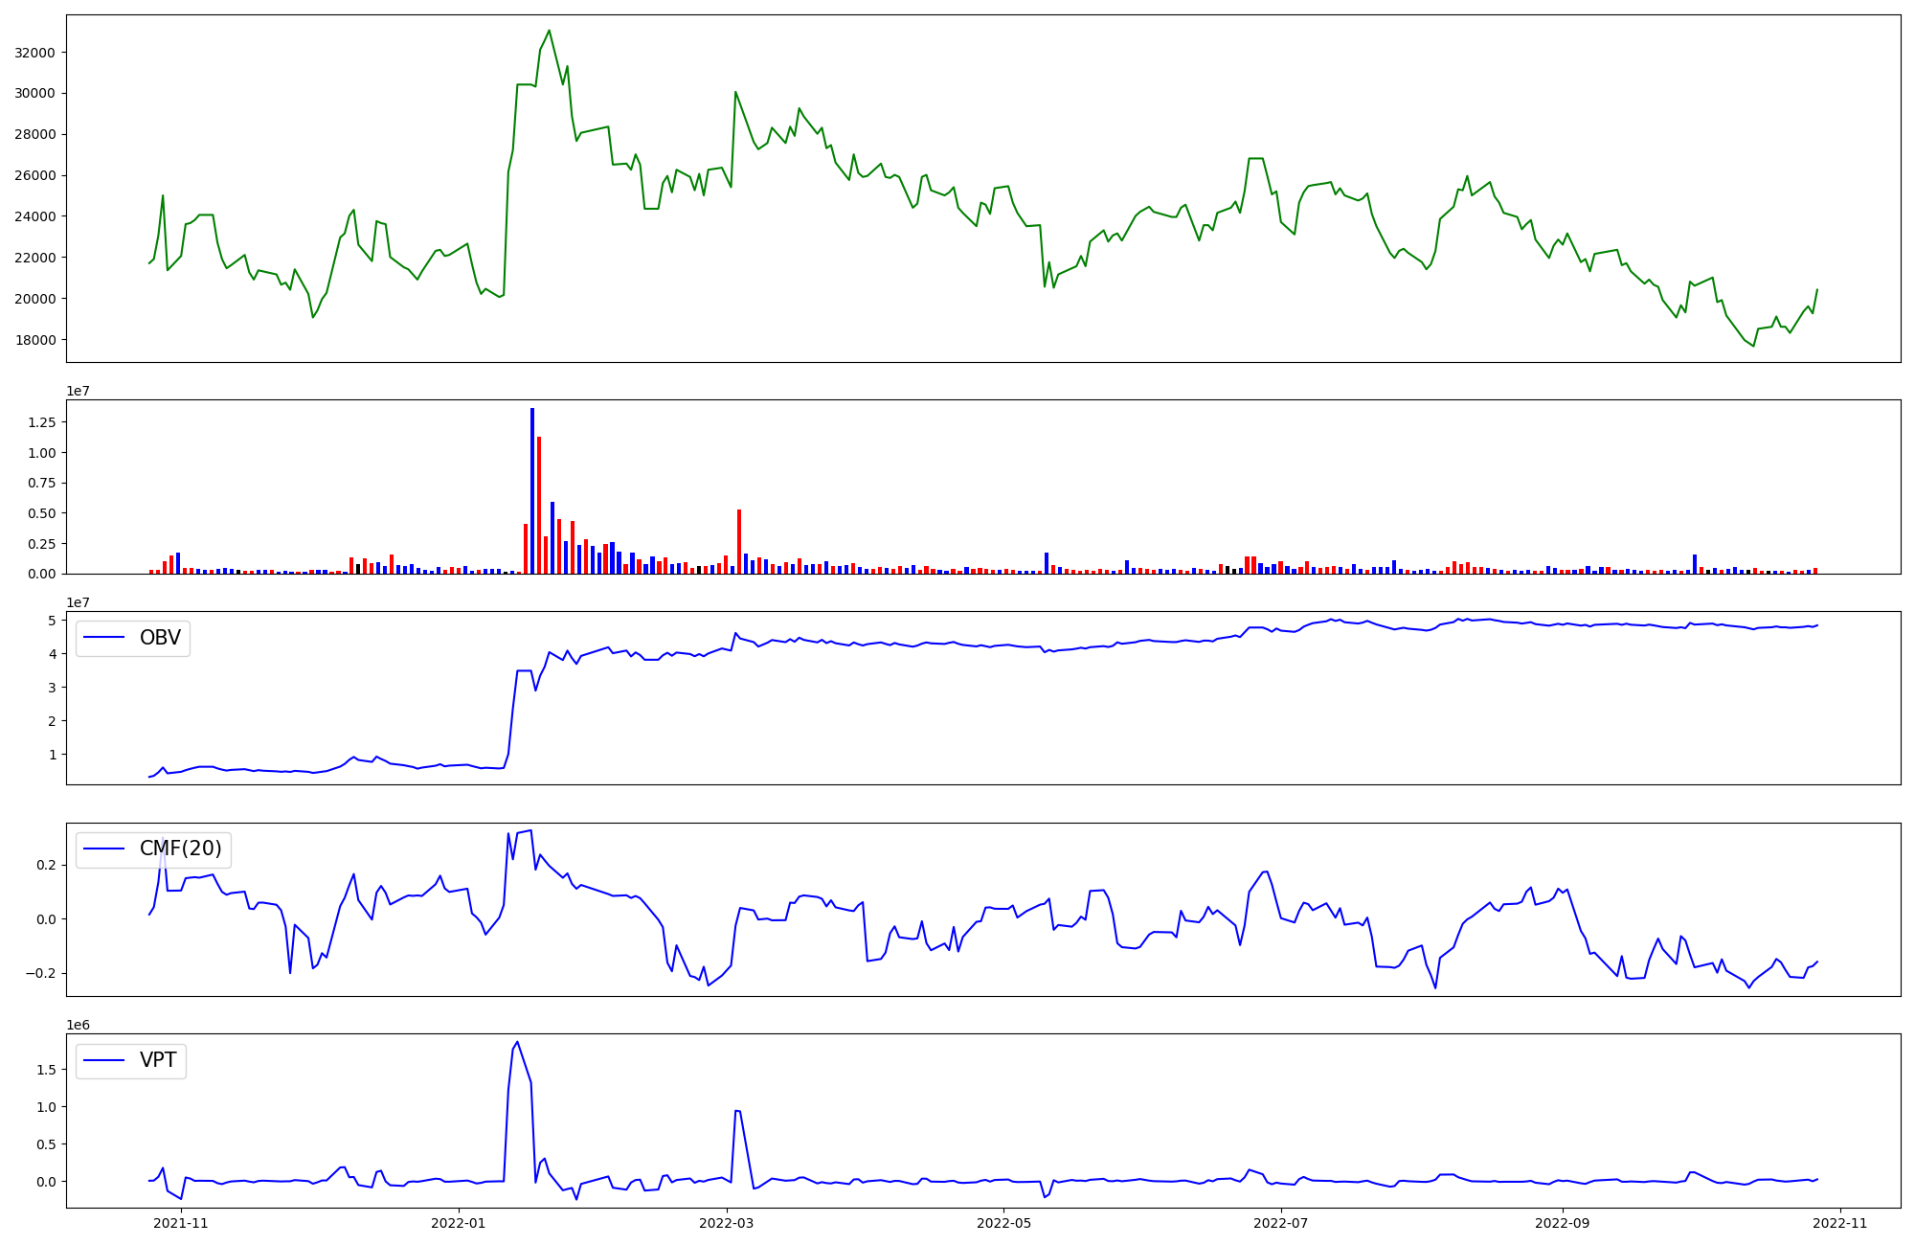Viewport: 1915px width, 1245px height.
Task: Click the VPT line's highest spike
Action: pyautogui.click(x=517, y=1043)
